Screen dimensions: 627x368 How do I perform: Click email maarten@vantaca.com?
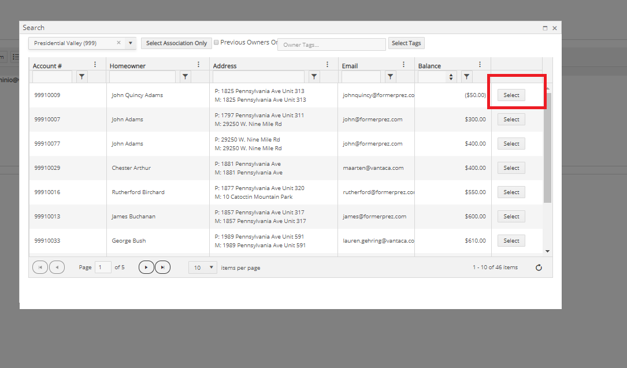click(x=373, y=168)
